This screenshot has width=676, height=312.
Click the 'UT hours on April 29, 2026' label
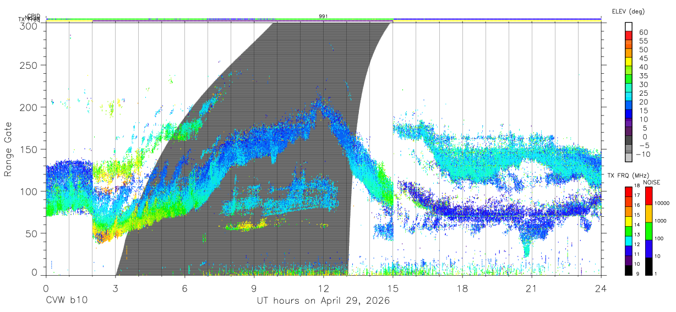coord(323,301)
